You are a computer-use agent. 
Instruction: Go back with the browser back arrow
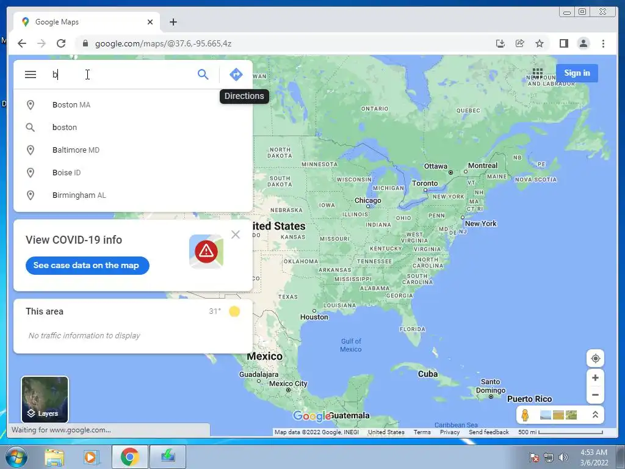(x=22, y=43)
